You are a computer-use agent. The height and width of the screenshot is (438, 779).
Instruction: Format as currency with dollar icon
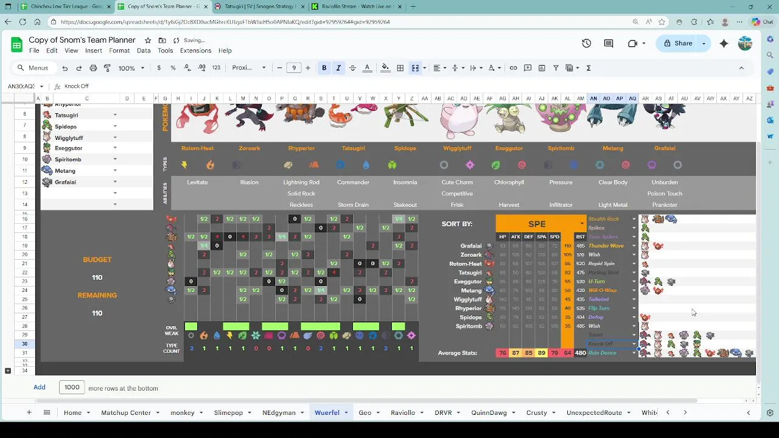[x=159, y=68]
